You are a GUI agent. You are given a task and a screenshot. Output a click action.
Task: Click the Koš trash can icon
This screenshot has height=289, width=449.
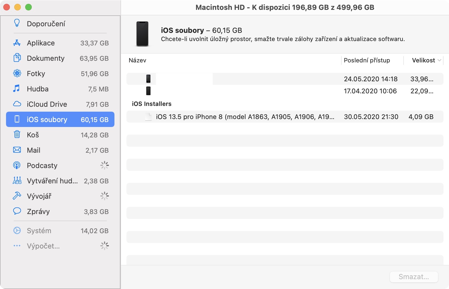click(x=17, y=135)
